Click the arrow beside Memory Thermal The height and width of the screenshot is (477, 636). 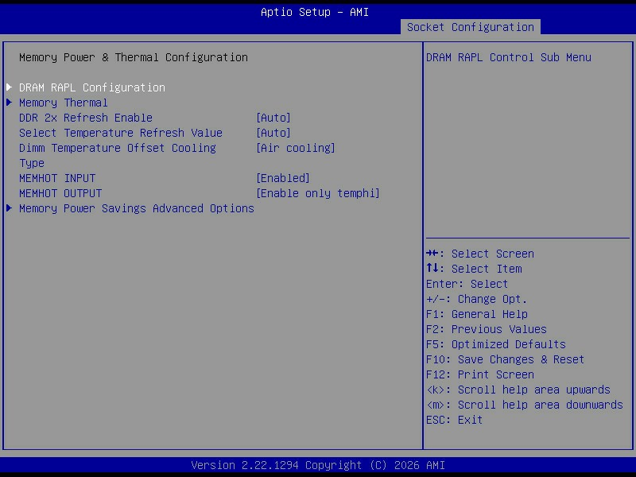click(10, 103)
